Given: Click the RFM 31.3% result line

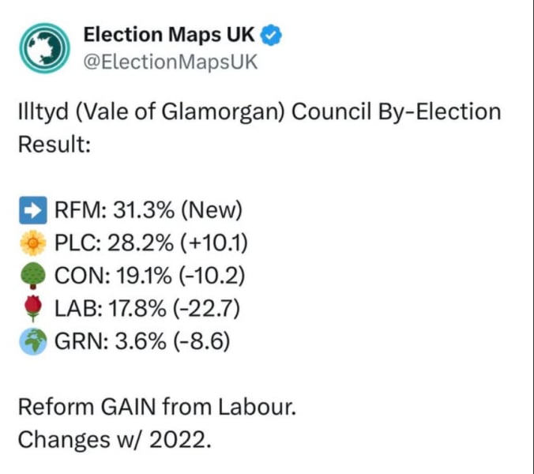Looking at the screenshot, I should coord(148,210).
